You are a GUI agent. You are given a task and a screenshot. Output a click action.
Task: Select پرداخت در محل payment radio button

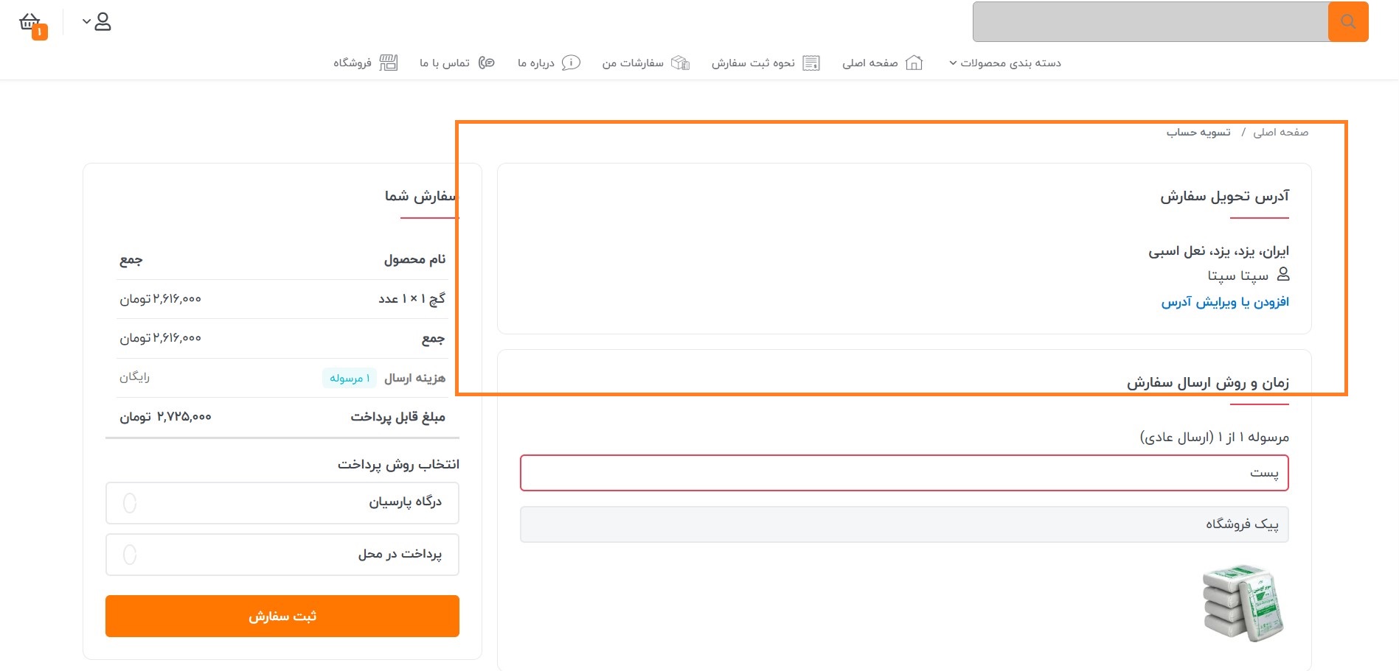[x=130, y=555]
